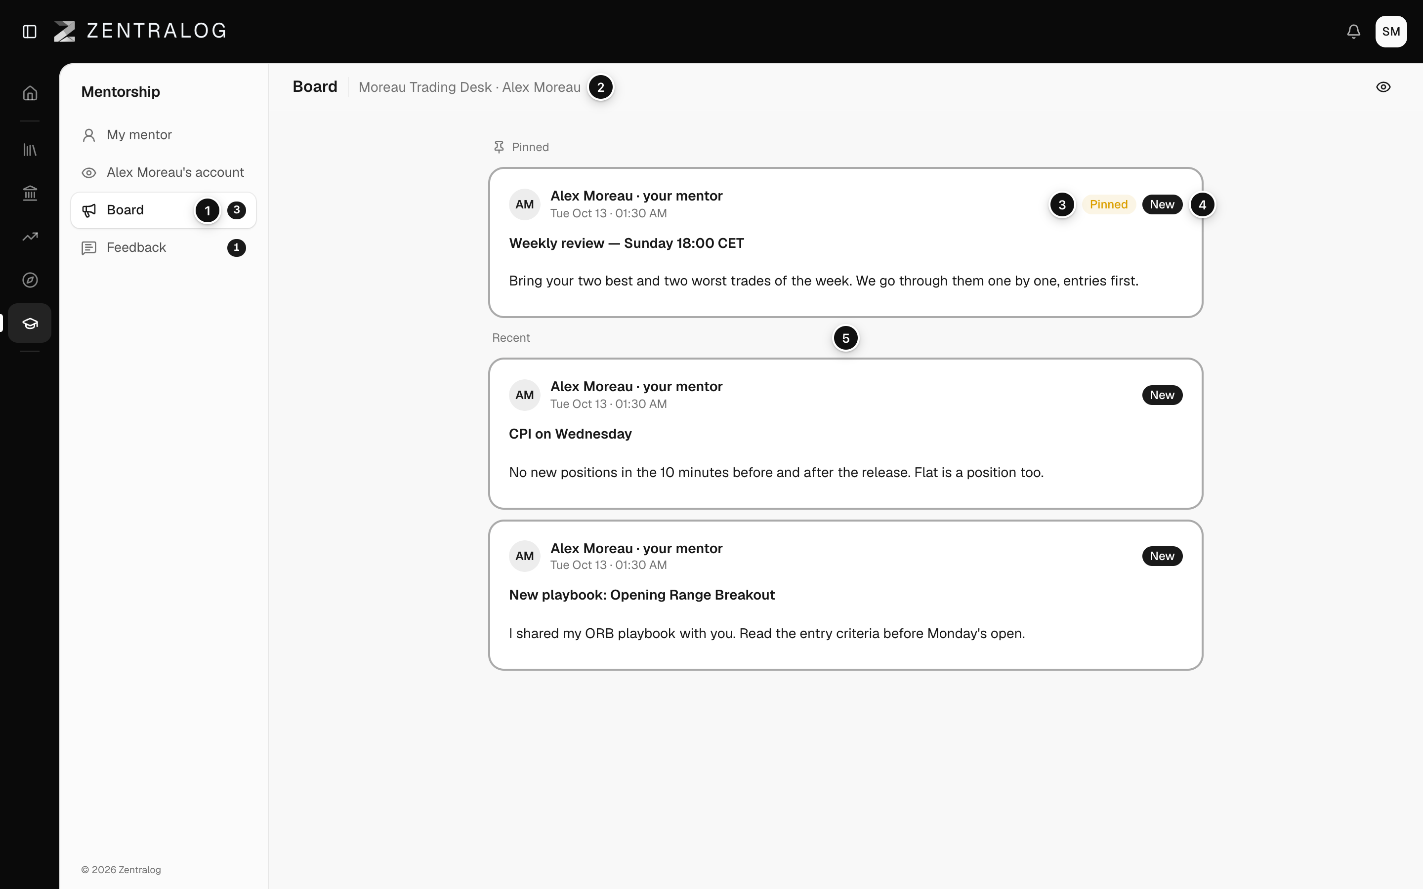Click the Feedback unread count badge 1
This screenshot has width=1423, height=889.
236,247
